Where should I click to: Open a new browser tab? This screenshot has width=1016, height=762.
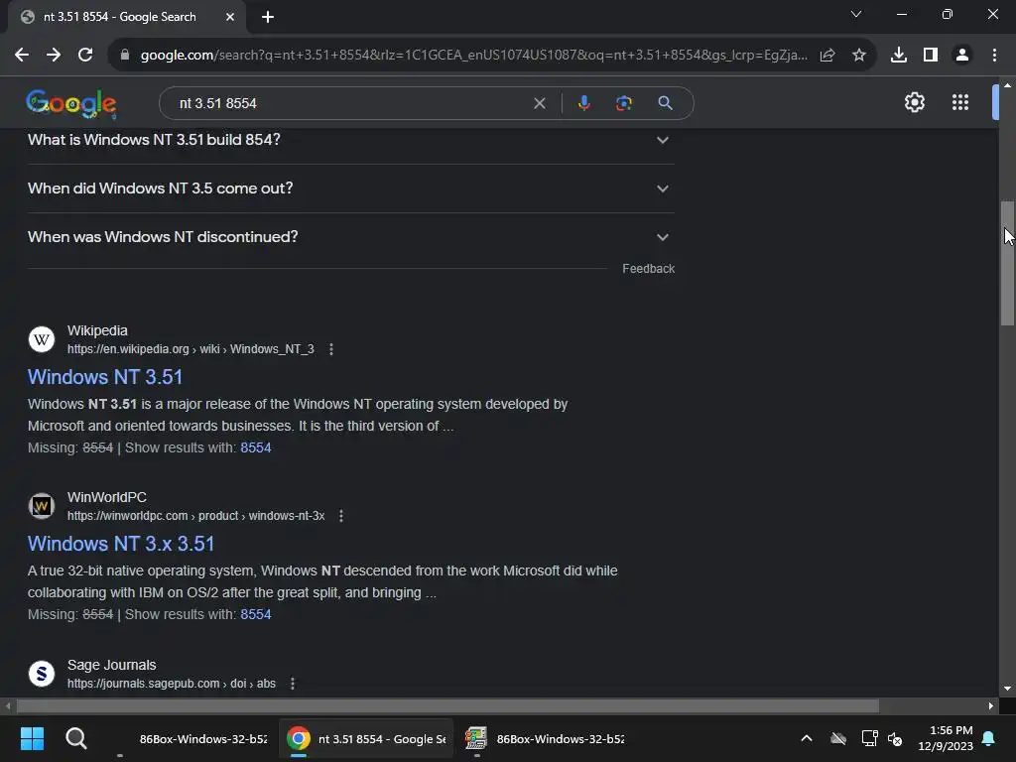pos(268,17)
